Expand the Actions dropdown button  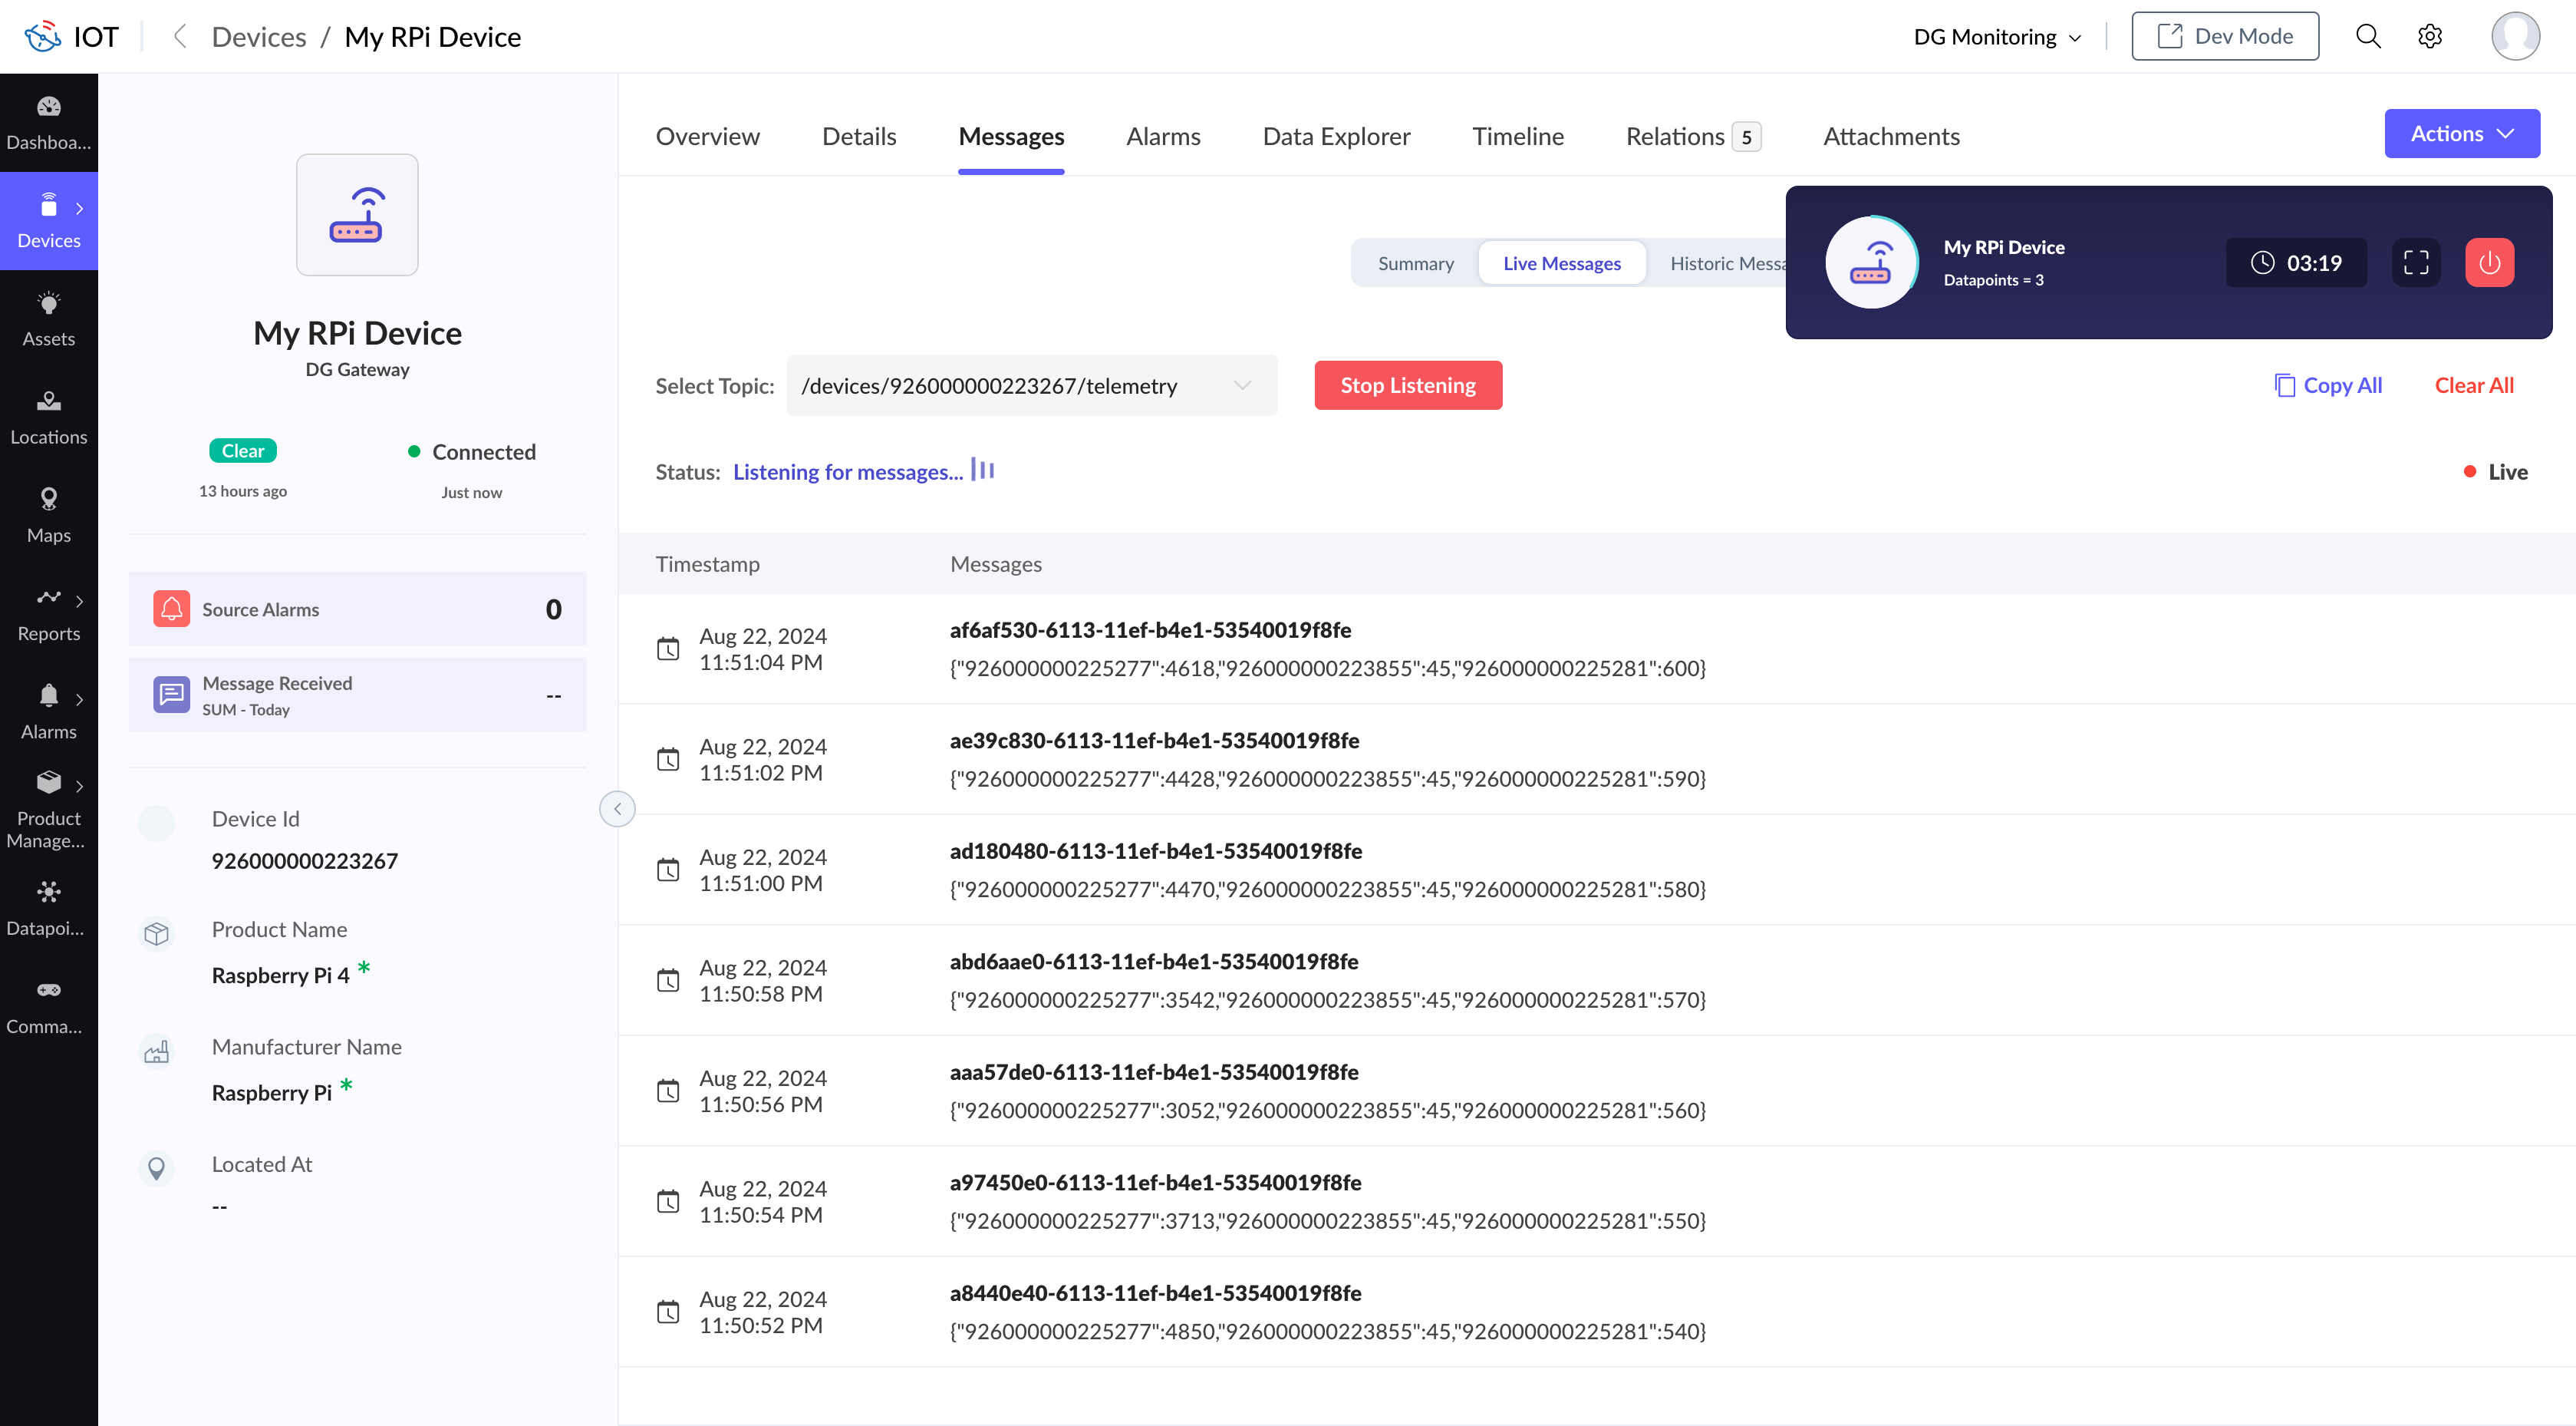tap(2461, 134)
